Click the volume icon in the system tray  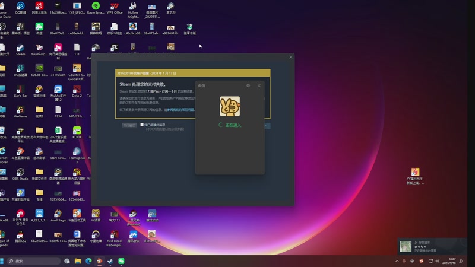tap(436, 261)
